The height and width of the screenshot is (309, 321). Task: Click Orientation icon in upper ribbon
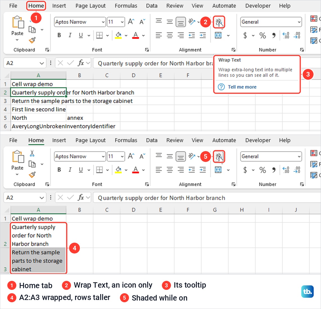coord(192,21)
